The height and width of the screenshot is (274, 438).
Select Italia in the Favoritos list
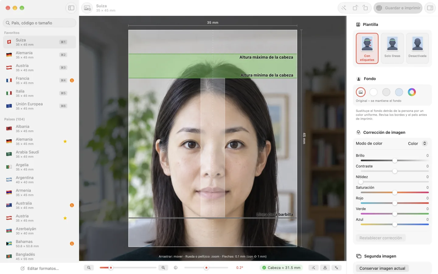click(40, 93)
